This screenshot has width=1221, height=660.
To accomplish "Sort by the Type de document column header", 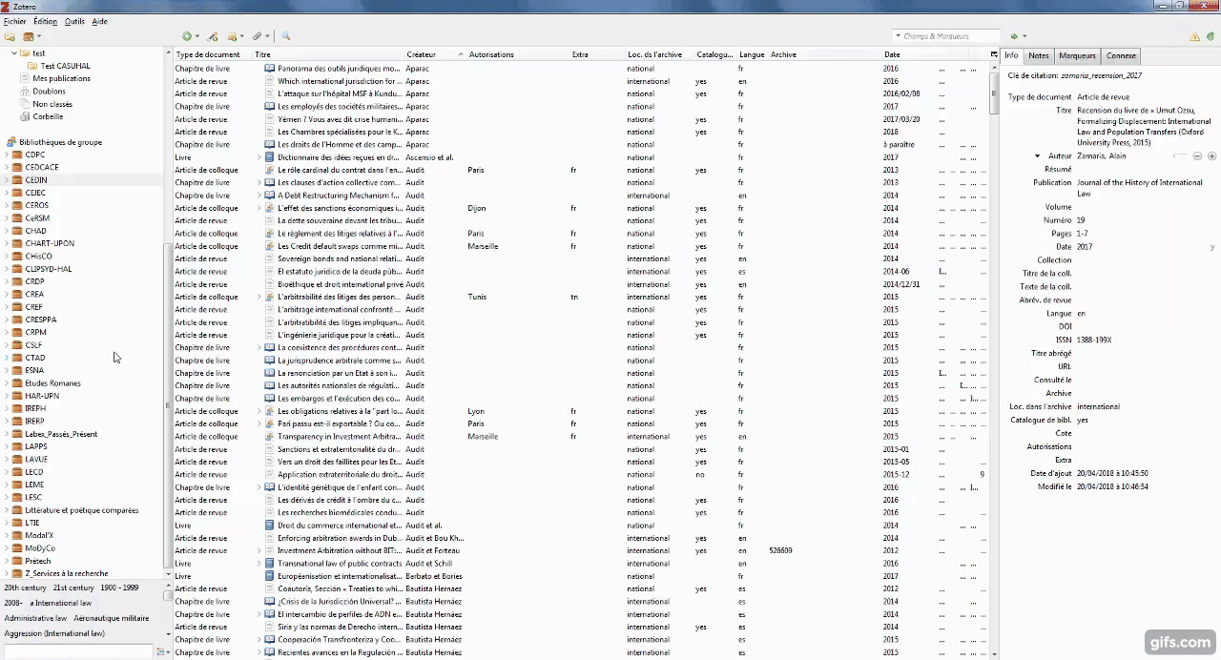I will (213, 54).
